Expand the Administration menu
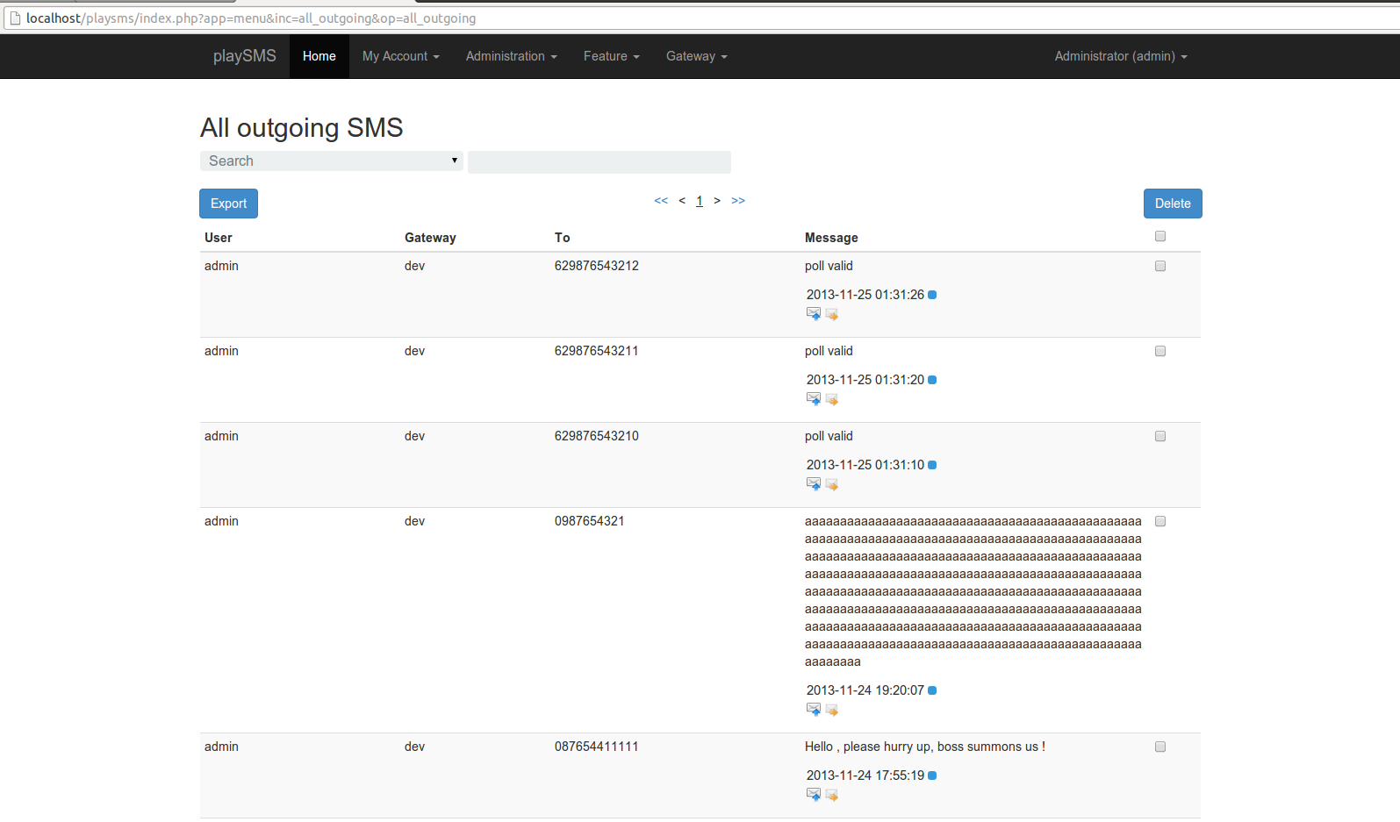1400x822 pixels. tap(512, 56)
